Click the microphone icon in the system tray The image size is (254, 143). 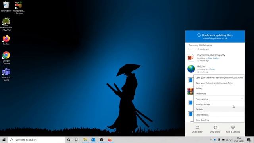click(219, 139)
